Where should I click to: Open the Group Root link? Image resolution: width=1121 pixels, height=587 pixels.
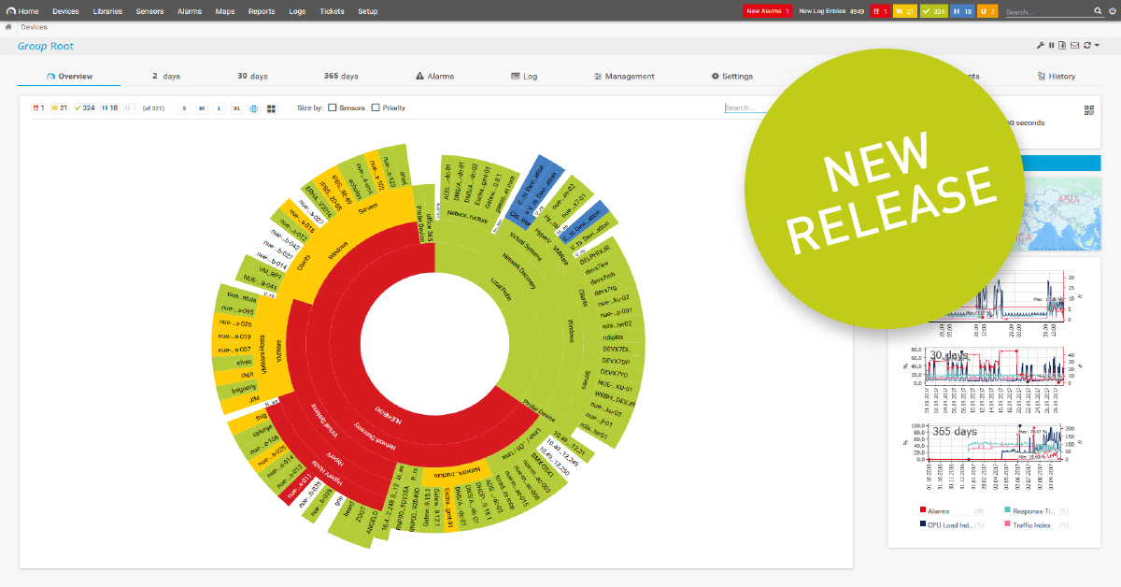pos(45,46)
